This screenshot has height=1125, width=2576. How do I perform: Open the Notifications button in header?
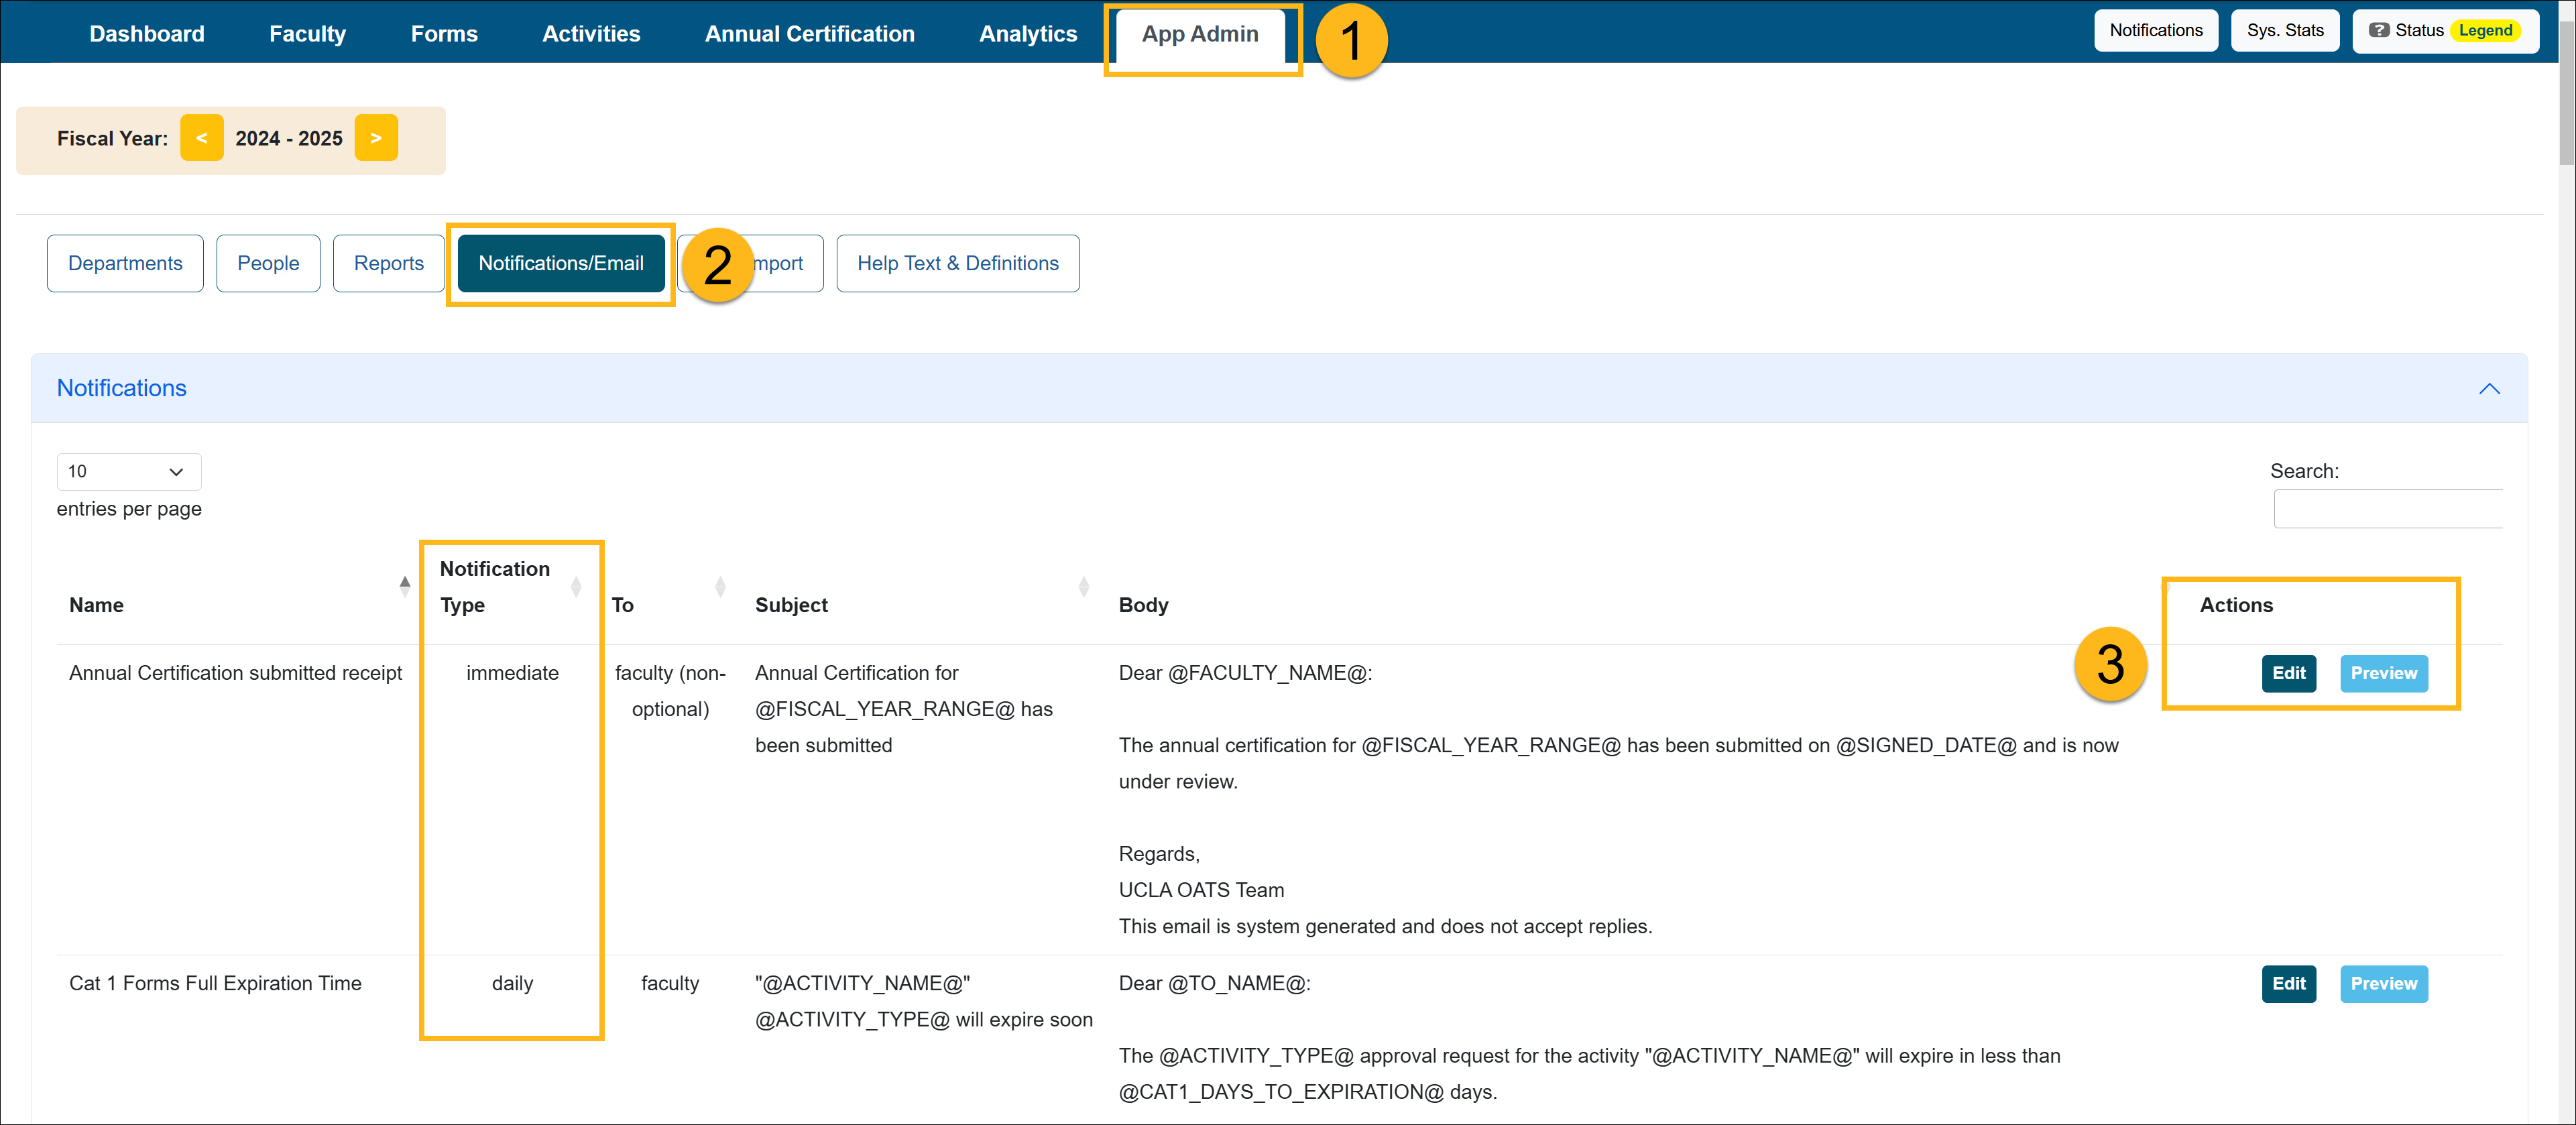(2155, 31)
